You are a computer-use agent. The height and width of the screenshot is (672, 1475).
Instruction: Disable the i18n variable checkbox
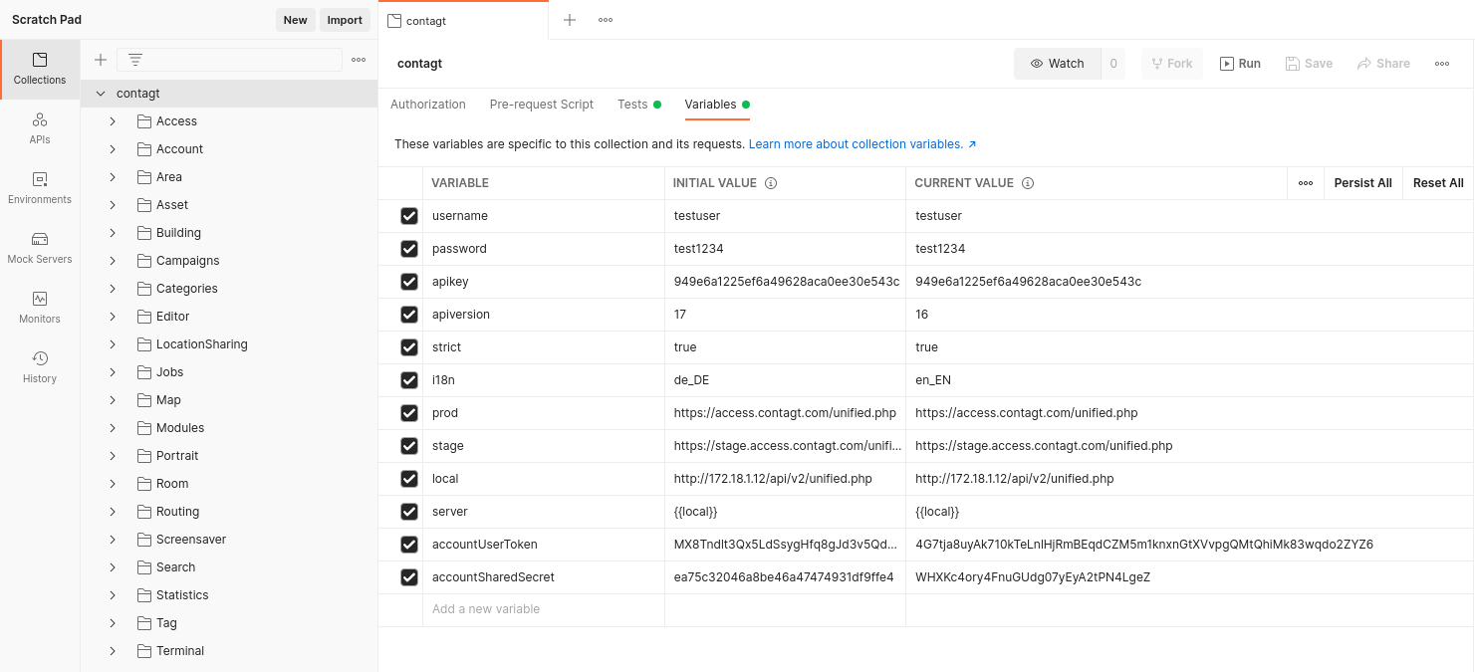tap(409, 380)
